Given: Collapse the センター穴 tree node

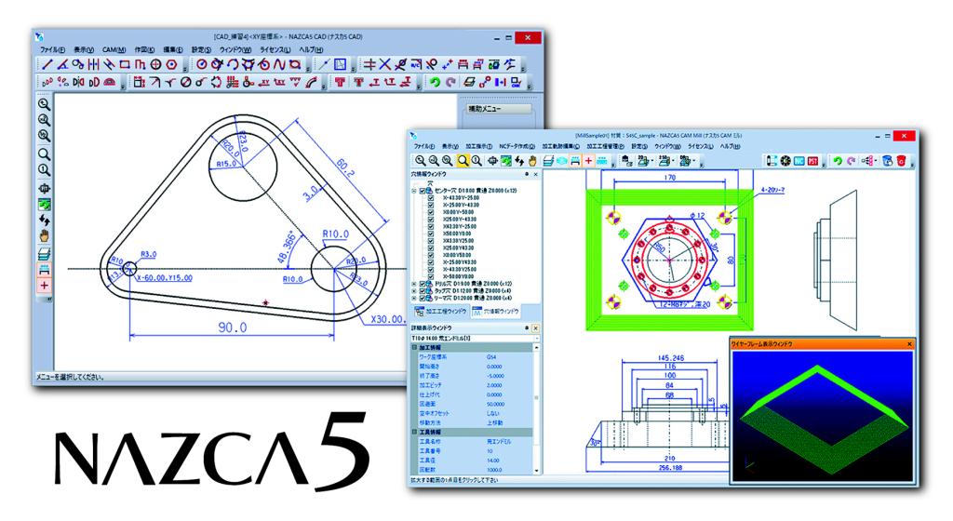Looking at the screenshot, I should [414, 190].
